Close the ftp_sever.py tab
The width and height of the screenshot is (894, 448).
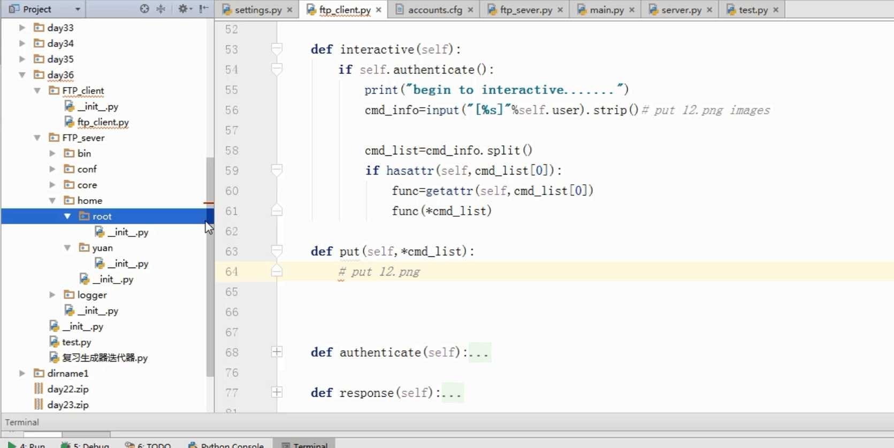pyautogui.click(x=560, y=10)
